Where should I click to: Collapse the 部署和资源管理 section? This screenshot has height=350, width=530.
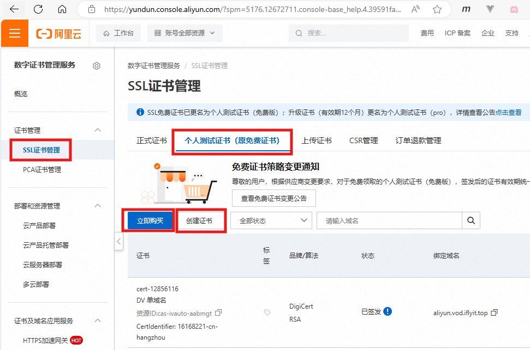click(98, 206)
